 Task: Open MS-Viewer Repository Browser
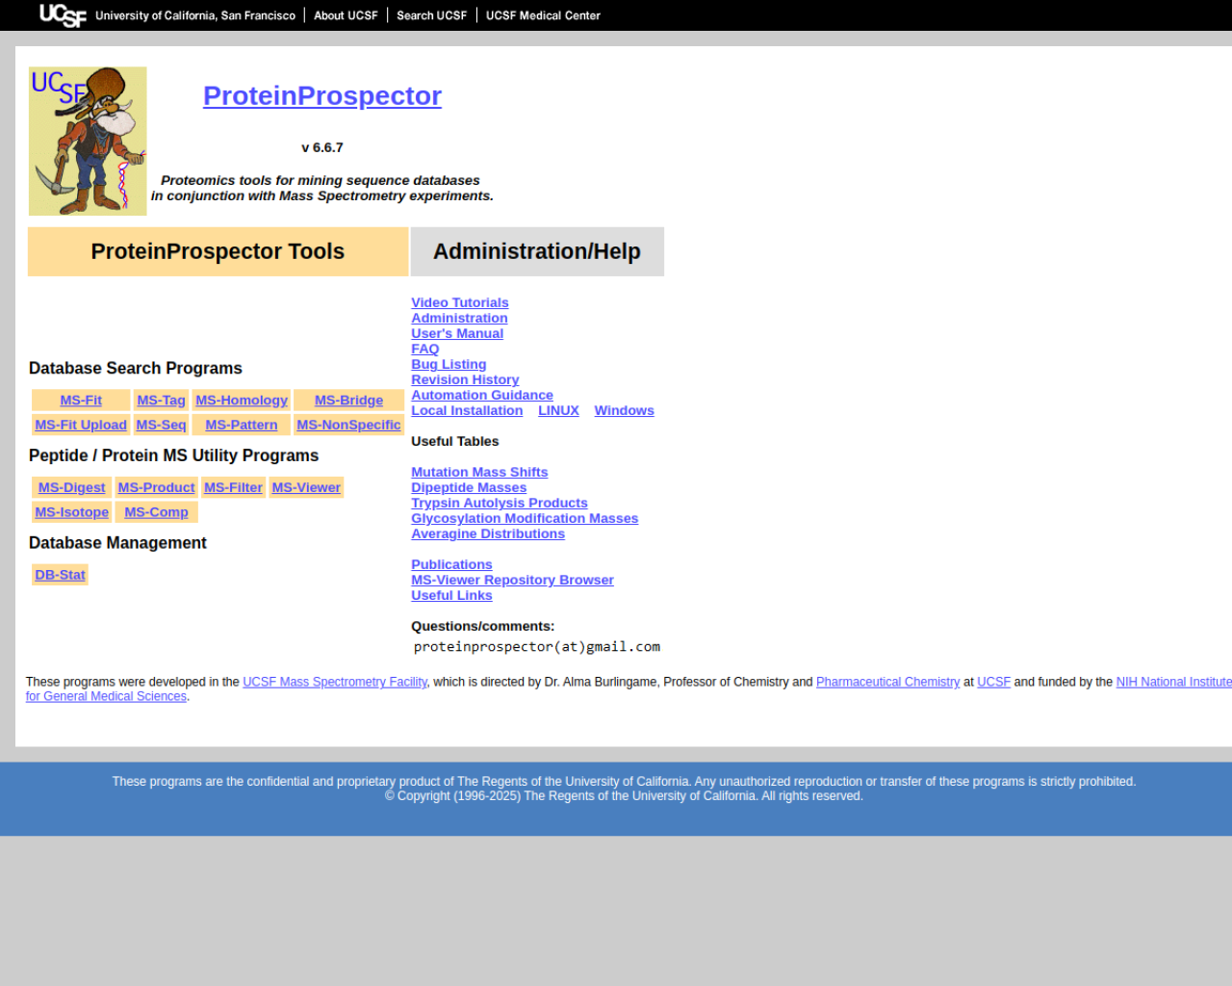coord(512,580)
